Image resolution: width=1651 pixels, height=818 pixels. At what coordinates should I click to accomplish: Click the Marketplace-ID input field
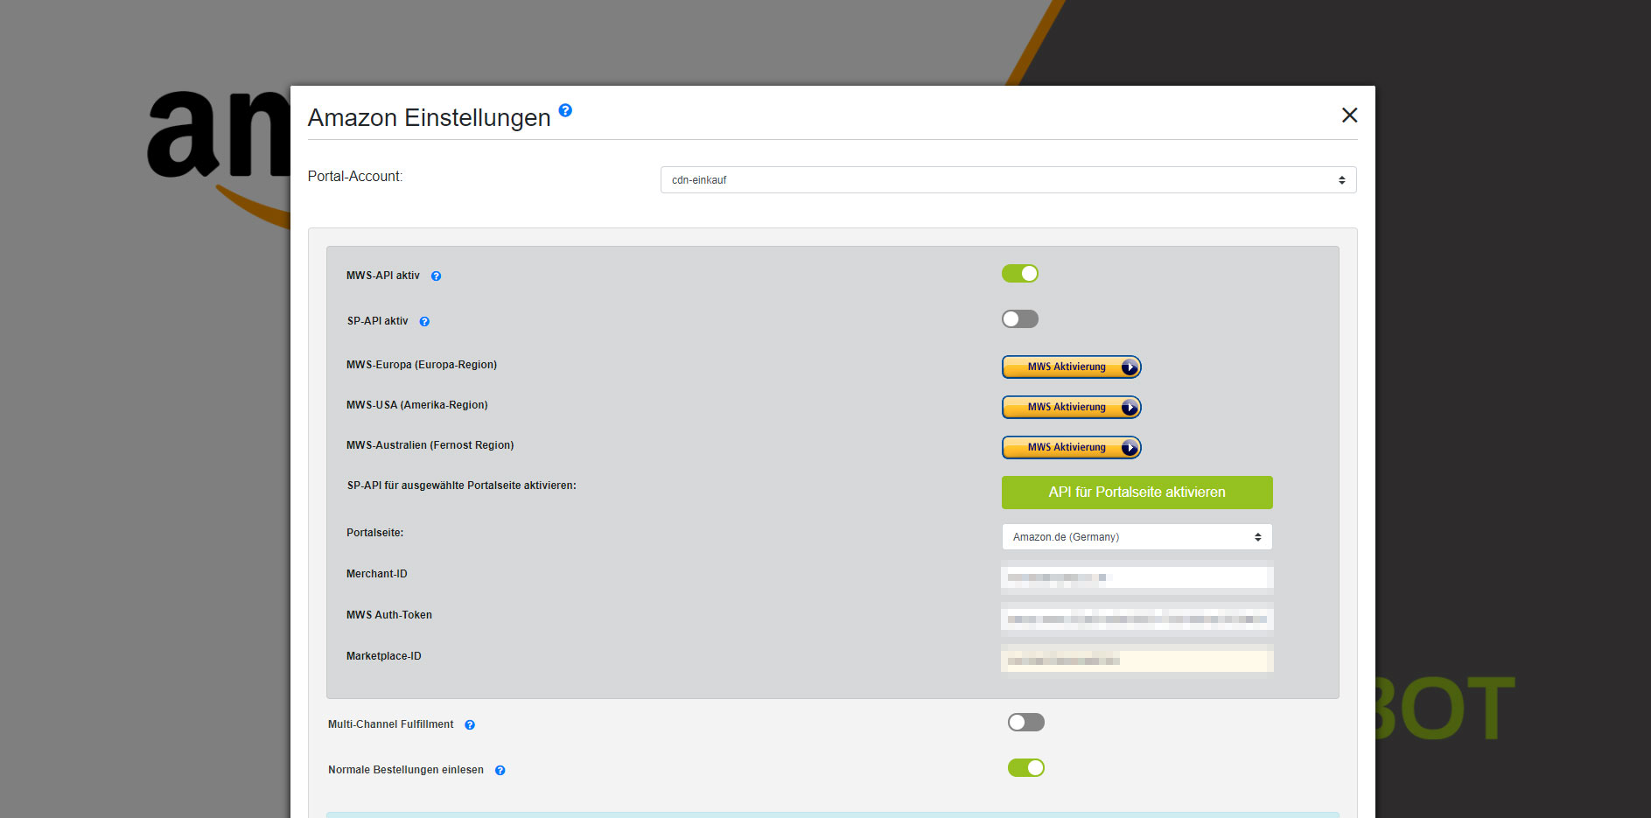[1137, 660]
